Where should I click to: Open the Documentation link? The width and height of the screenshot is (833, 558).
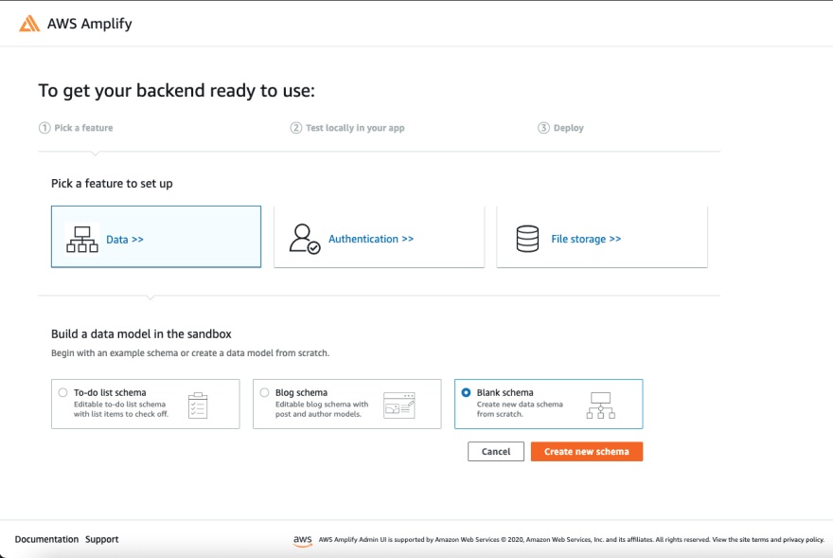click(x=46, y=539)
